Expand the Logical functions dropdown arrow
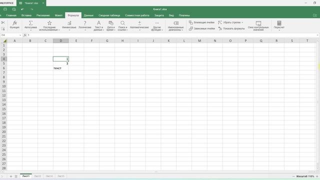This screenshot has height=180, width=320. pos(85,30)
